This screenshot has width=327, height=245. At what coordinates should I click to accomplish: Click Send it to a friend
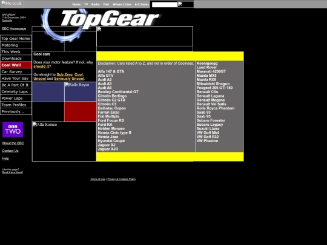click(12, 172)
